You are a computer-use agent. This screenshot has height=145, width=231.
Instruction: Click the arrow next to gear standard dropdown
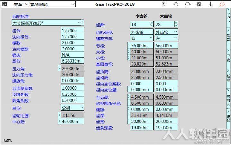83,23
